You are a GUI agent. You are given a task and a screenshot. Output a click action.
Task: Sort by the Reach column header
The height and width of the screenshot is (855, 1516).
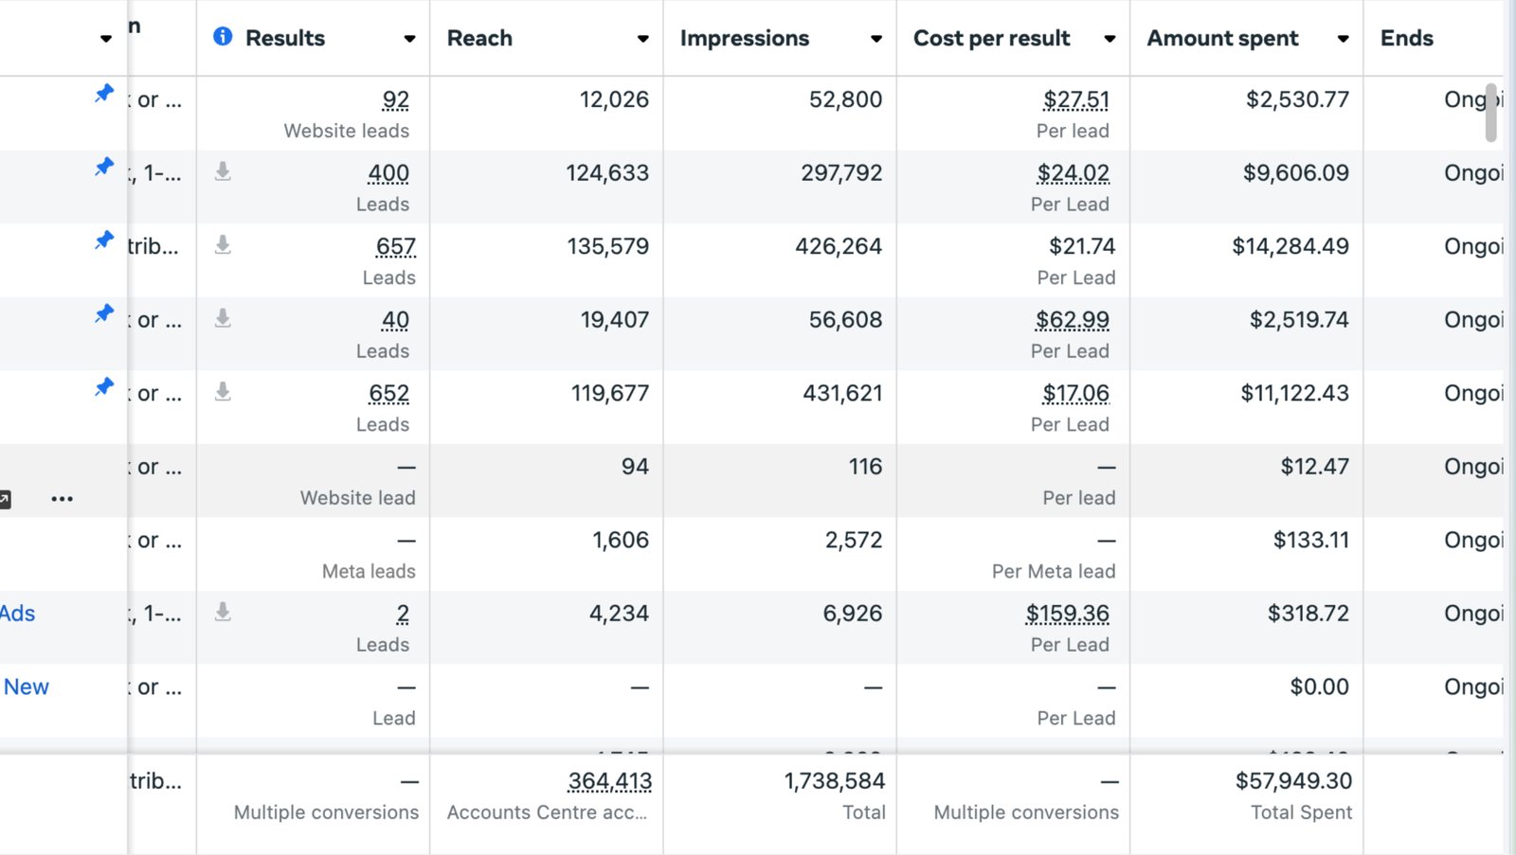[479, 38]
